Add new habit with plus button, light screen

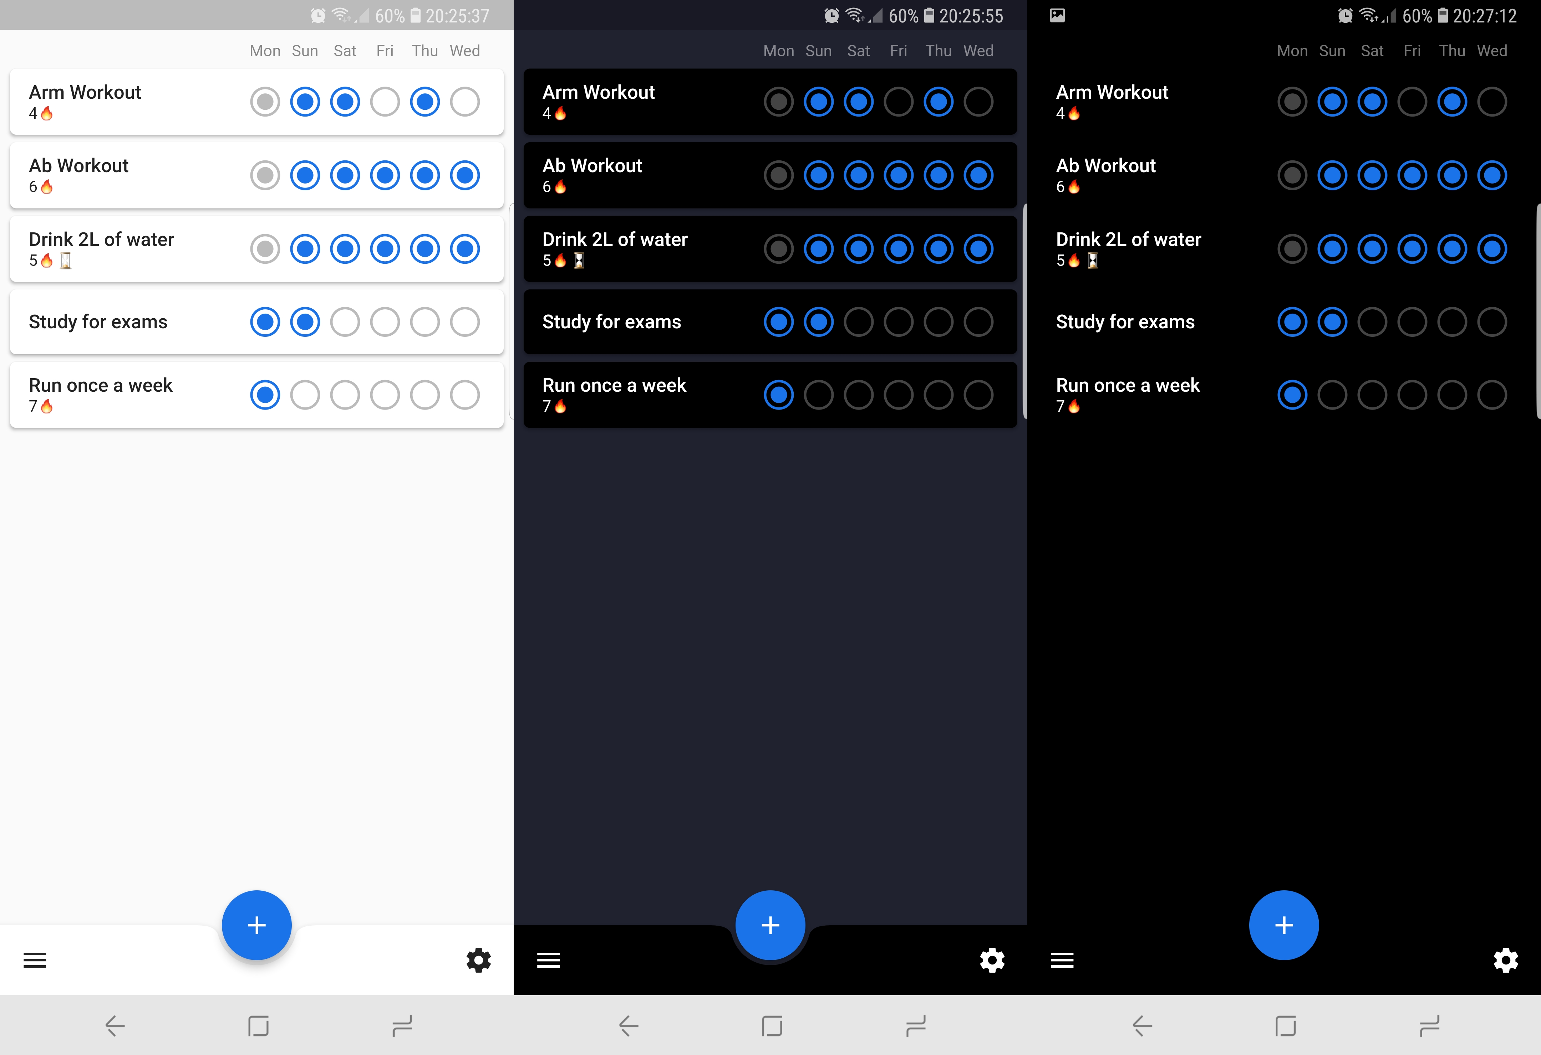(256, 925)
